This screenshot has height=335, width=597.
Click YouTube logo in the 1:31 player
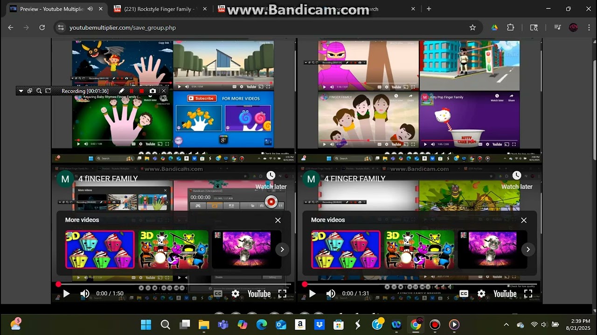click(x=505, y=294)
